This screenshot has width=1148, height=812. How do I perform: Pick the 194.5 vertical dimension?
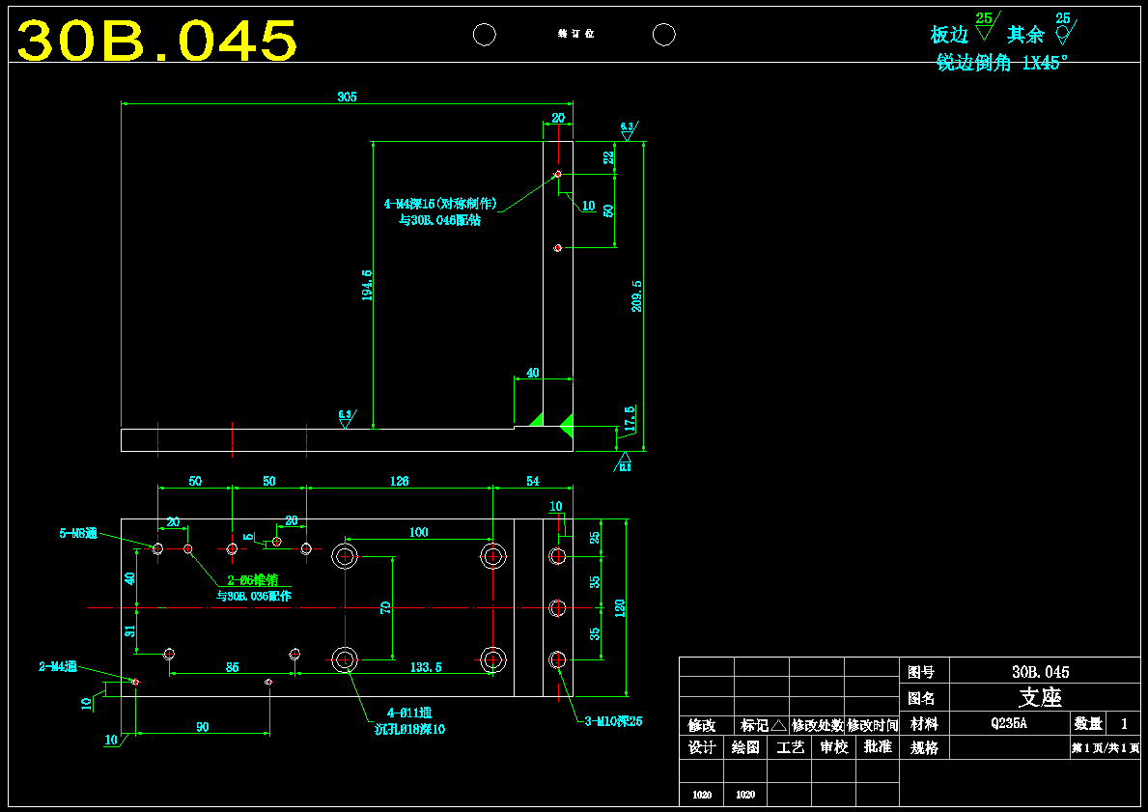pos(367,285)
